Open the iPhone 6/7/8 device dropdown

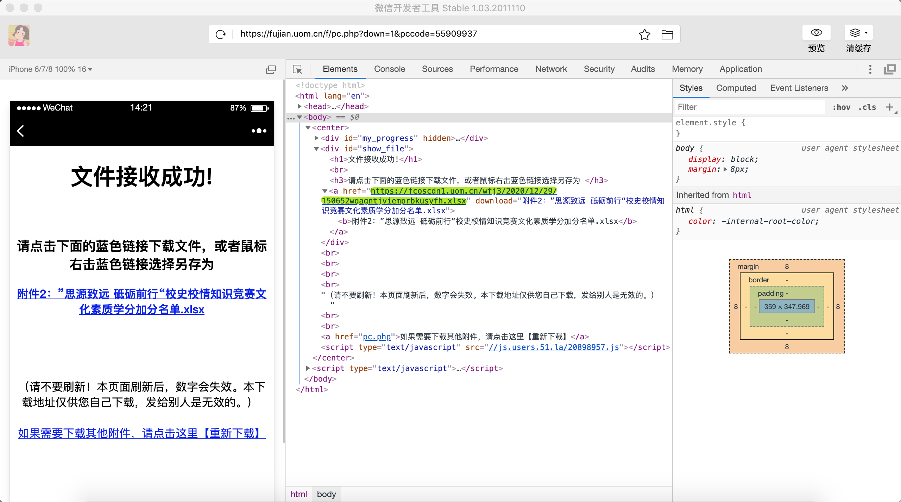(x=50, y=69)
